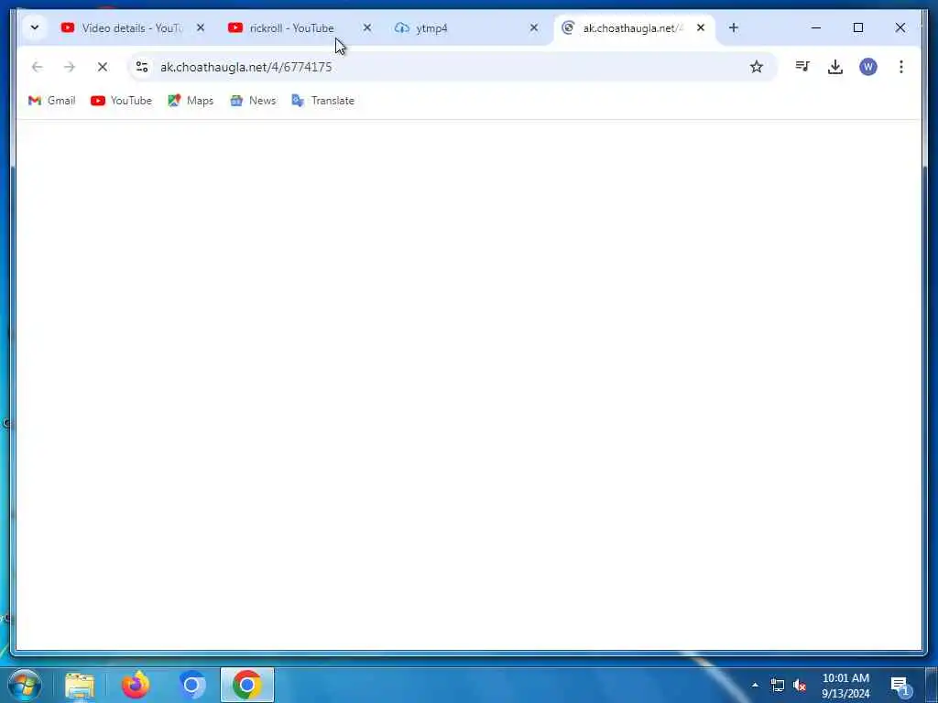Screen dimensions: 938x703
Task: Open the Maps bookmark
Action: click(x=191, y=101)
